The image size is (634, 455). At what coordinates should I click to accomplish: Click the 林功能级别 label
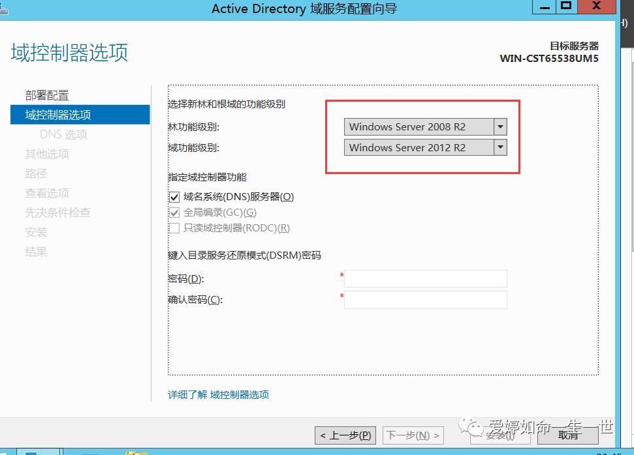(x=194, y=126)
